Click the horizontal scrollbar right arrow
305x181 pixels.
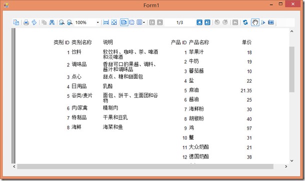[x=286, y=167]
